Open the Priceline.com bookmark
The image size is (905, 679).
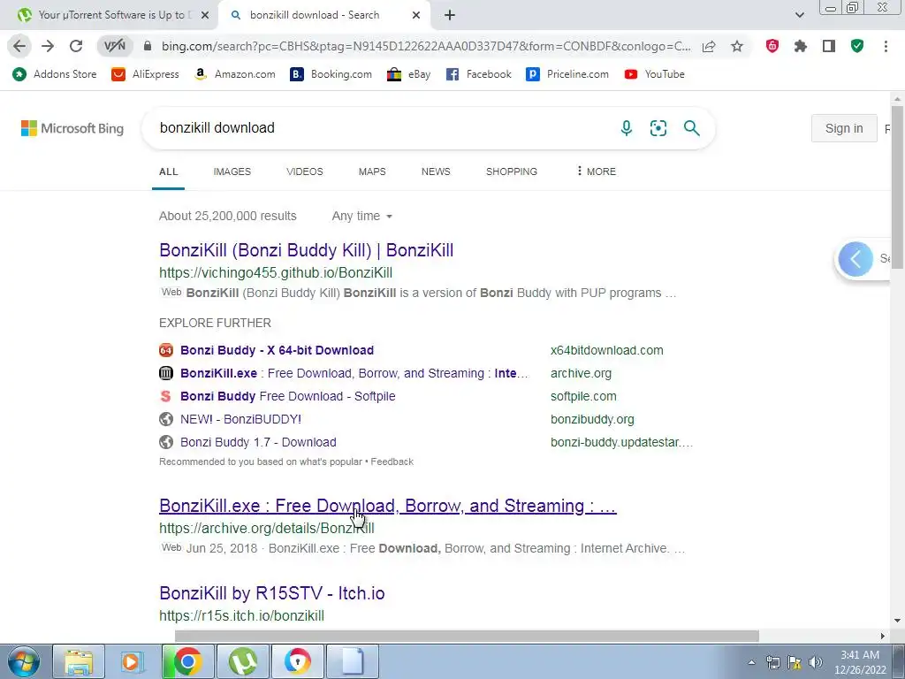[x=567, y=74]
